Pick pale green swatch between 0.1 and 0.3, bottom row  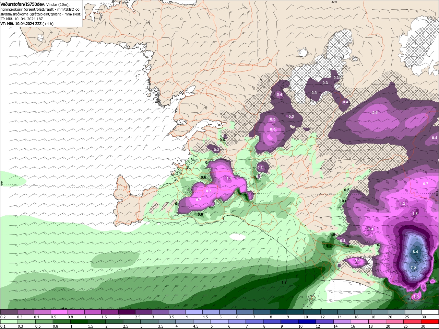coord(9,321)
